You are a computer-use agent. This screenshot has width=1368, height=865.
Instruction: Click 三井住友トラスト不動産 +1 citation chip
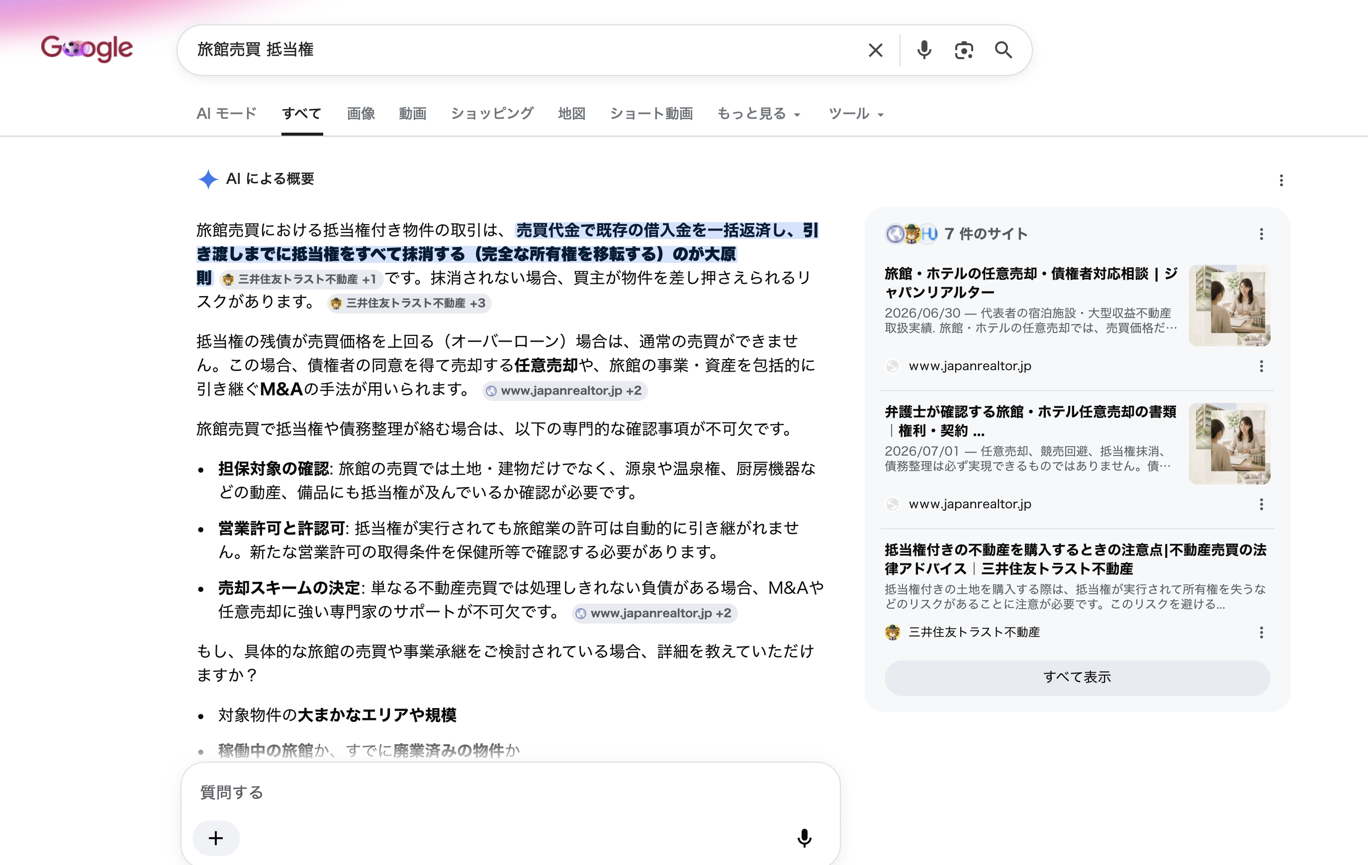coord(301,279)
